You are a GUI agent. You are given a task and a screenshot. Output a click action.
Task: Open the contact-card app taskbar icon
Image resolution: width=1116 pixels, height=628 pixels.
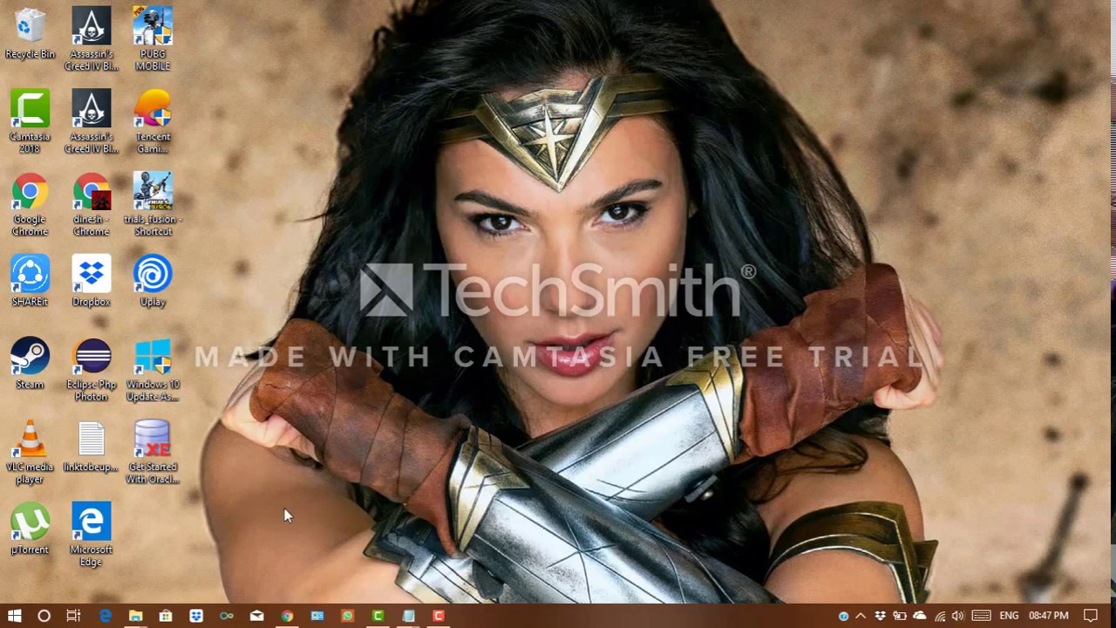point(317,616)
